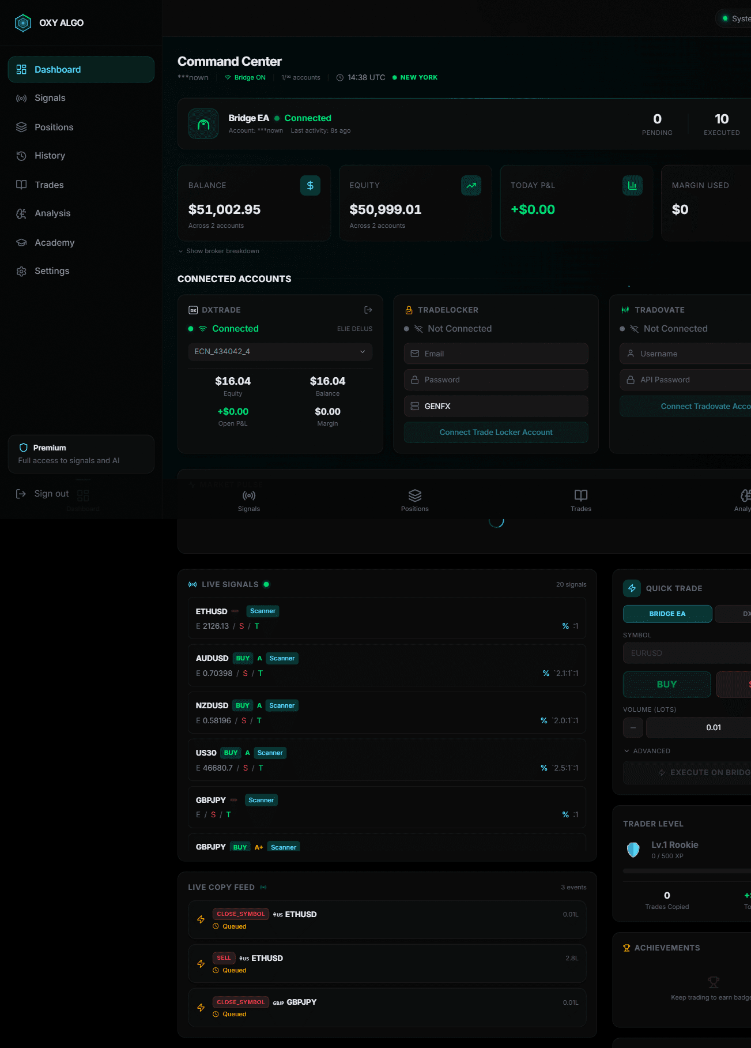
Task: Click the trader XP progress bar
Action: pos(687,871)
